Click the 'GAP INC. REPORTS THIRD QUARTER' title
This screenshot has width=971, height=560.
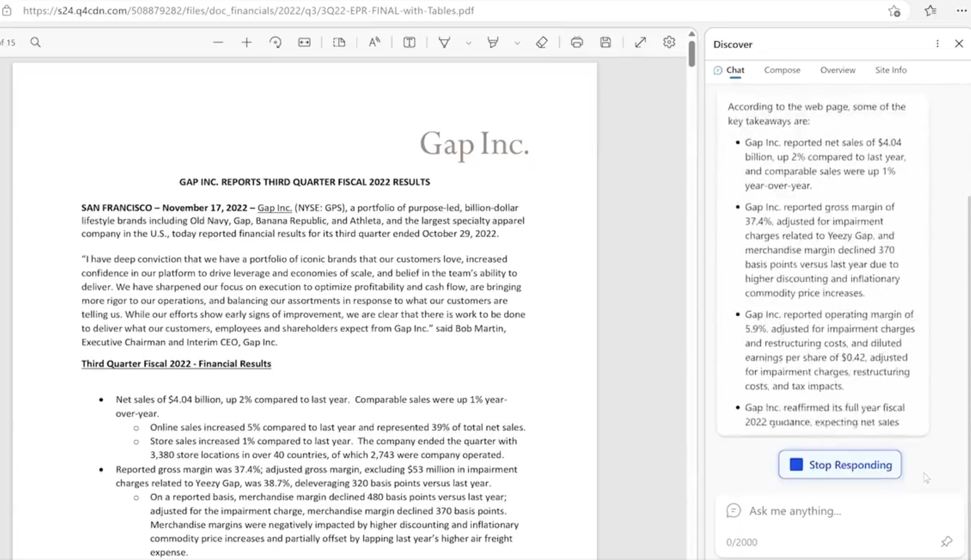[304, 182]
